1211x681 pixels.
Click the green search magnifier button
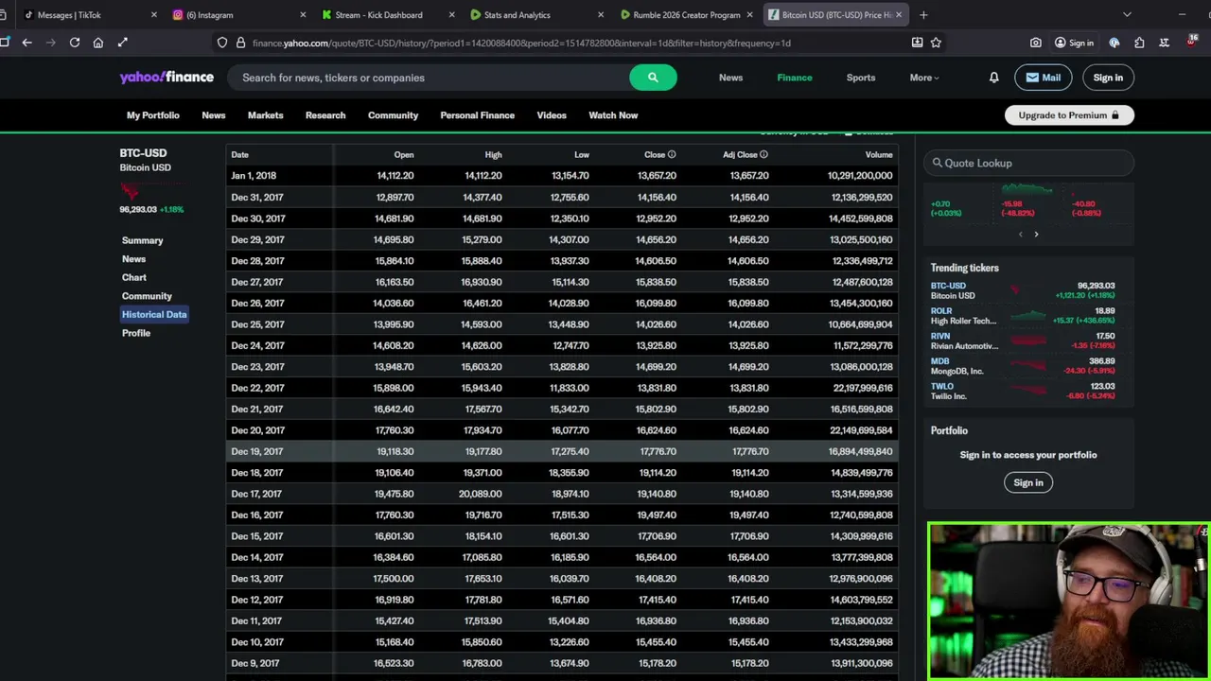click(x=652, y=78)
